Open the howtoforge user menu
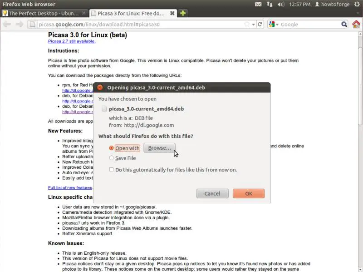The width and height of the screenshot is (363, 272). click(332, 4)
